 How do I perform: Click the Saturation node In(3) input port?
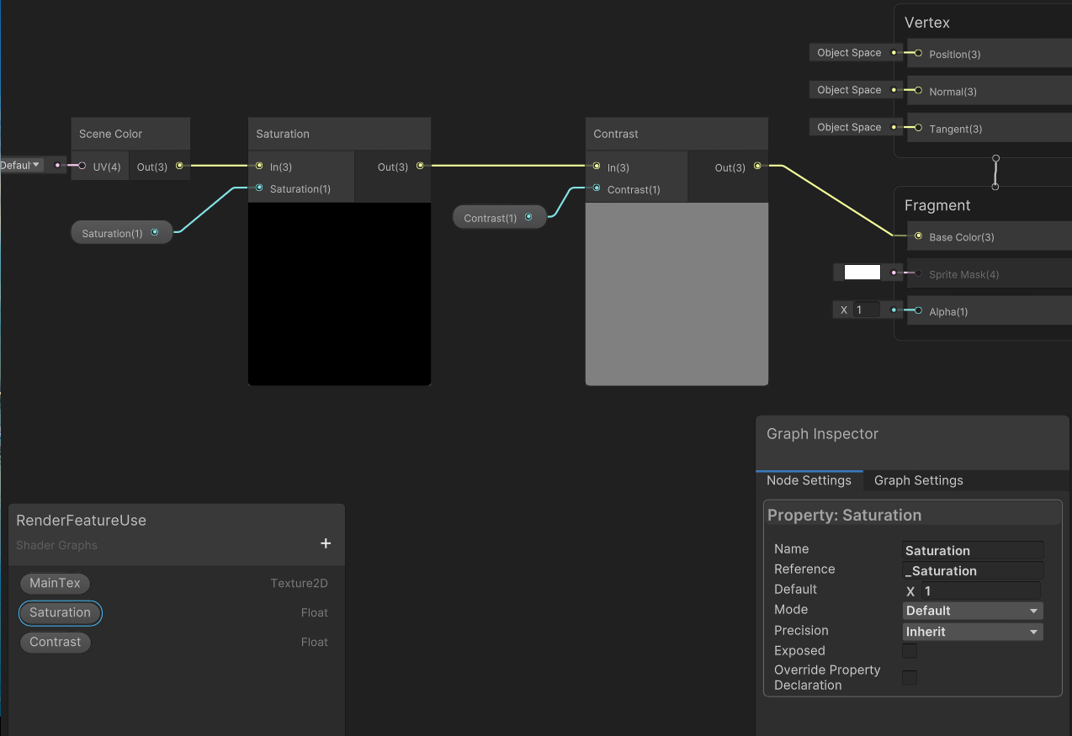259,167
